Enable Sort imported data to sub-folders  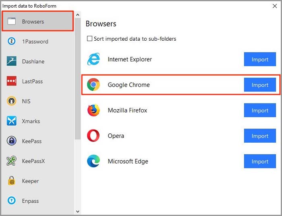[x=89, y=39]
